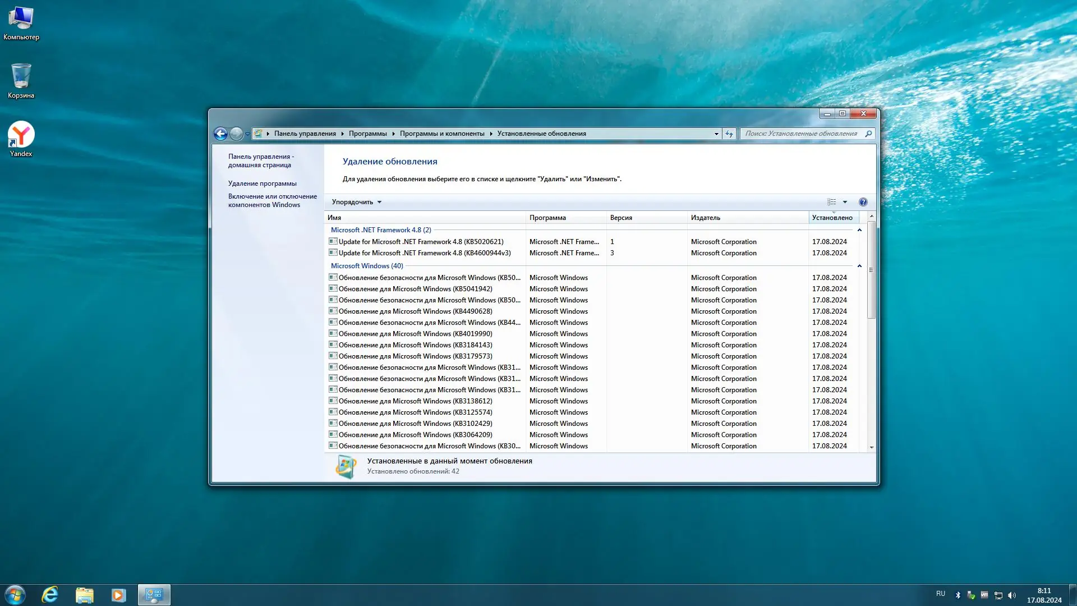Open Windows Media Player taskbar icon
The height and width of the screenshot is (606, 1077).
(x=118, y=595)
